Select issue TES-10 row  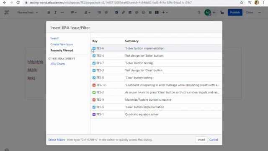(156, 85)
